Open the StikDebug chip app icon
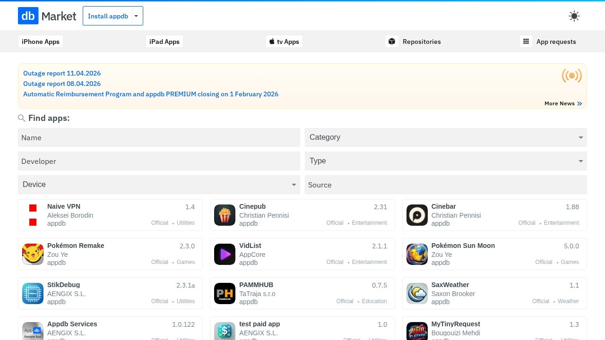Viewport: 605px width, 340px height. (33, 293)
